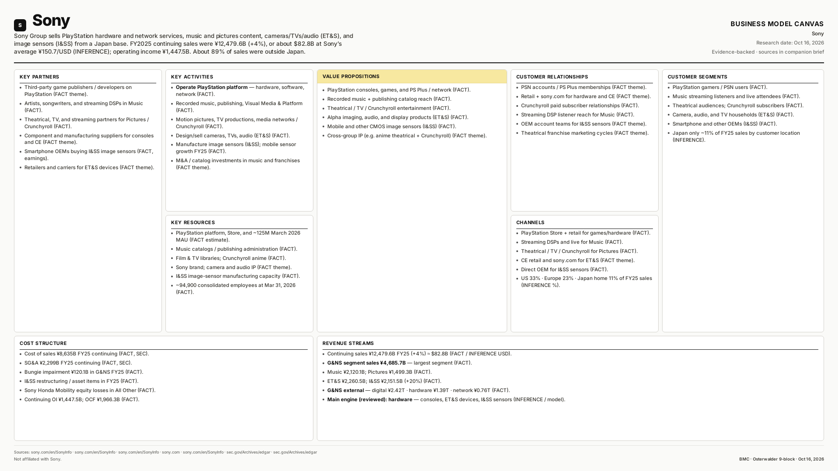The width and height of the screenshot is (838, 471).
Task: Select 'Evidence-backed · sources in companion brief' text
Action: click(x=768, y=52)
